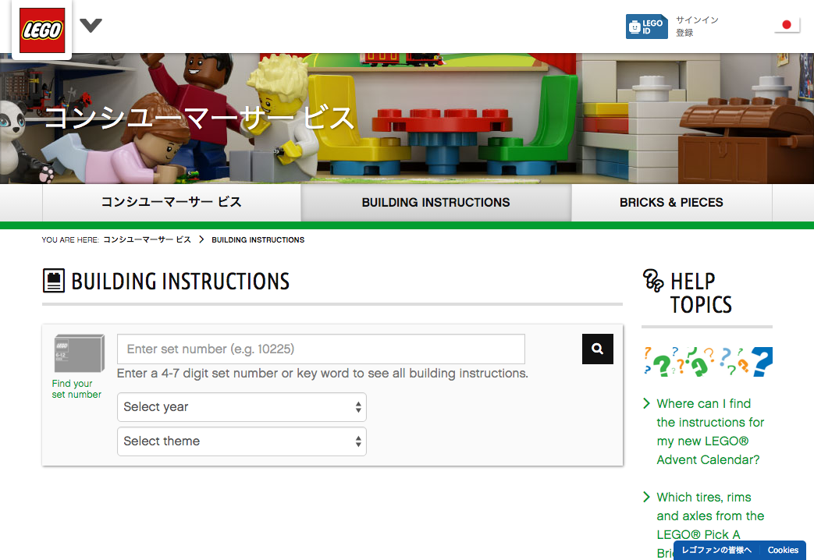Click the コンシューマーサービス hero banner title

[x=200, y=118]
